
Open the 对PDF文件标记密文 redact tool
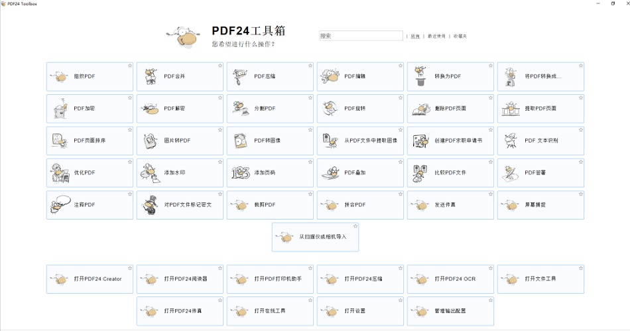click(x=180, y=205)
